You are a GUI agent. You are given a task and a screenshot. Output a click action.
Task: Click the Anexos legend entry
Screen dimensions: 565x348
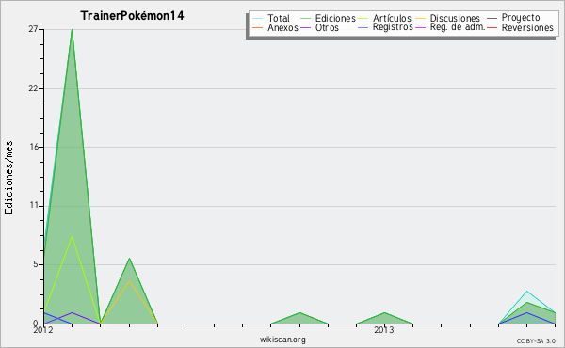point(282,27)
